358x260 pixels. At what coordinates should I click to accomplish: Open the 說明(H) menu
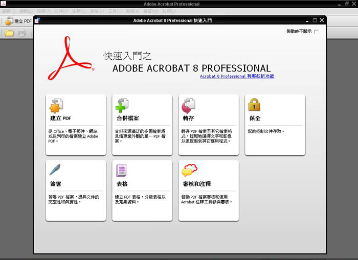[169, 11]
